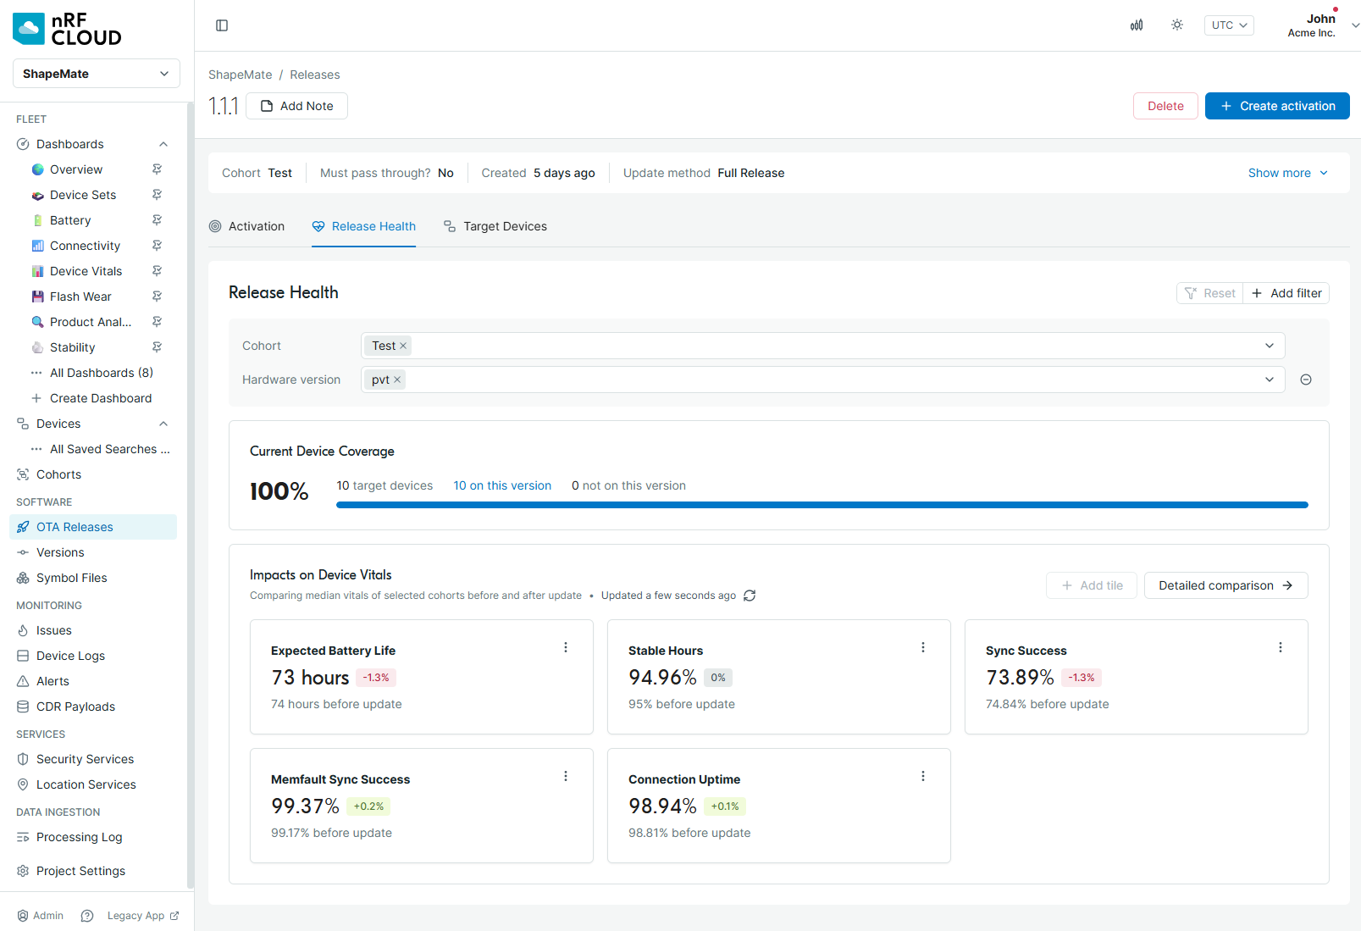Unpin the Connectivity dashboard
Viewport: 1361px width, 931px height.
(157, 246)
